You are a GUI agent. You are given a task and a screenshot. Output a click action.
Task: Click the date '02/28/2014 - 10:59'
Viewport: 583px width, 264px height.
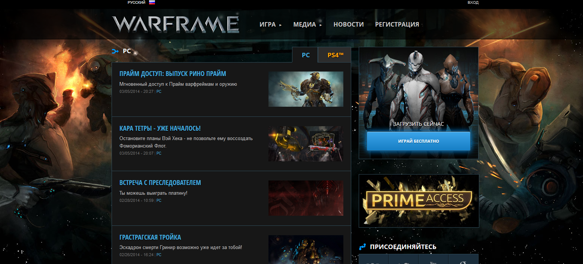136,200
